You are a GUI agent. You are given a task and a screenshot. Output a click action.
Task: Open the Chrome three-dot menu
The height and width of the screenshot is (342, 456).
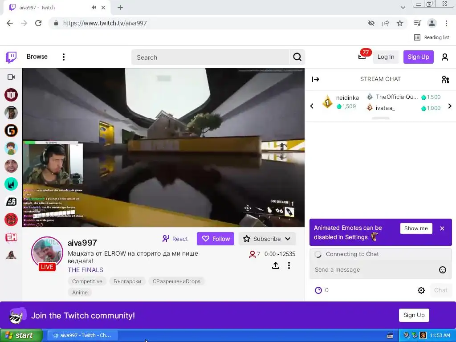[x=446, y=23]
